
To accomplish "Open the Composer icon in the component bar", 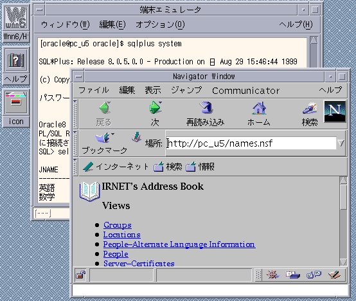I will (334, 275).
